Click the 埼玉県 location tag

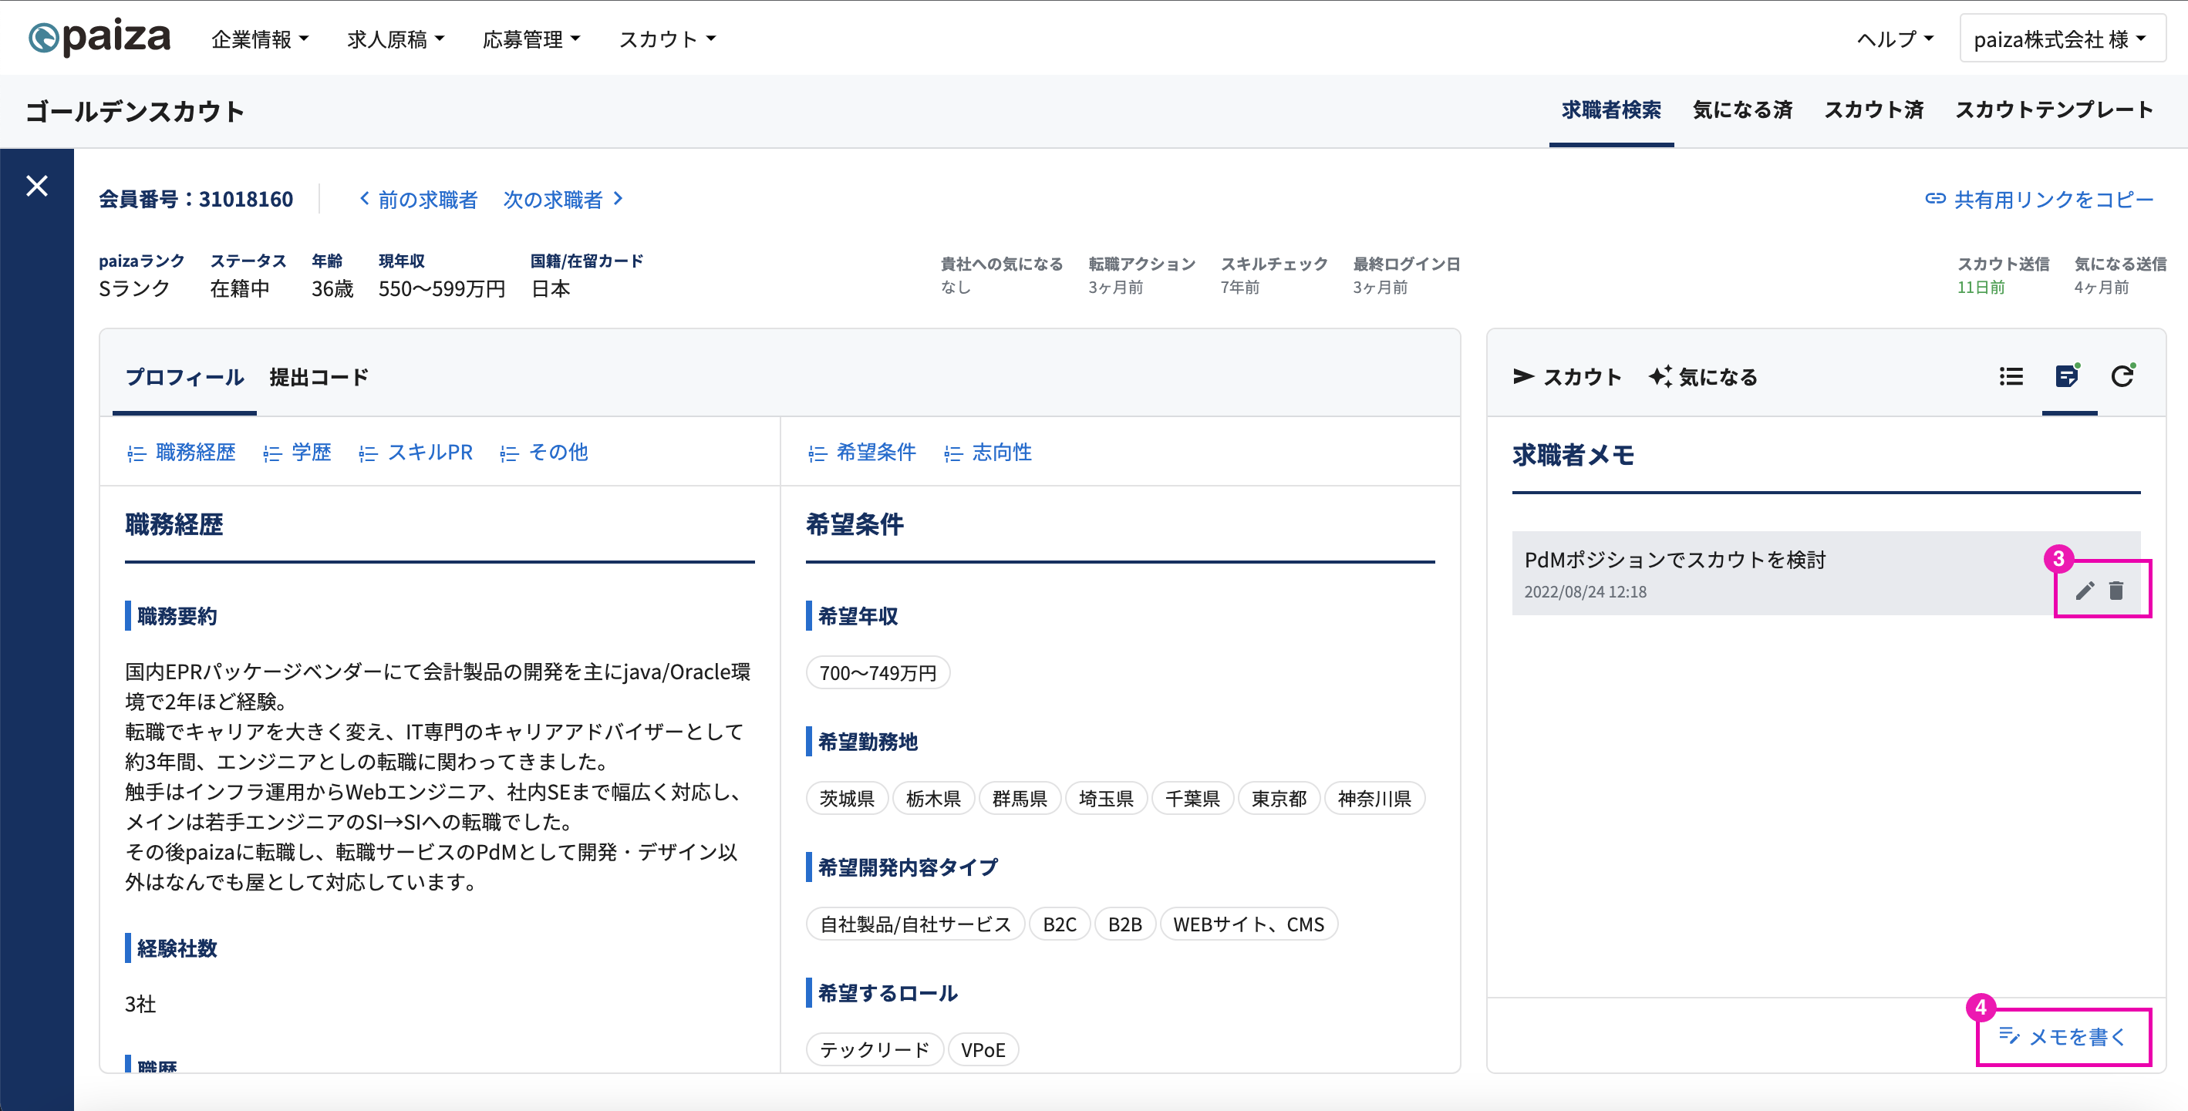(1106, 799)
